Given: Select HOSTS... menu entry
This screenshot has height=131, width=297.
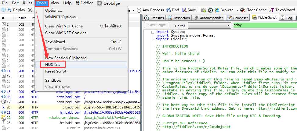Looking at the screenshot, I should (81, 65).
